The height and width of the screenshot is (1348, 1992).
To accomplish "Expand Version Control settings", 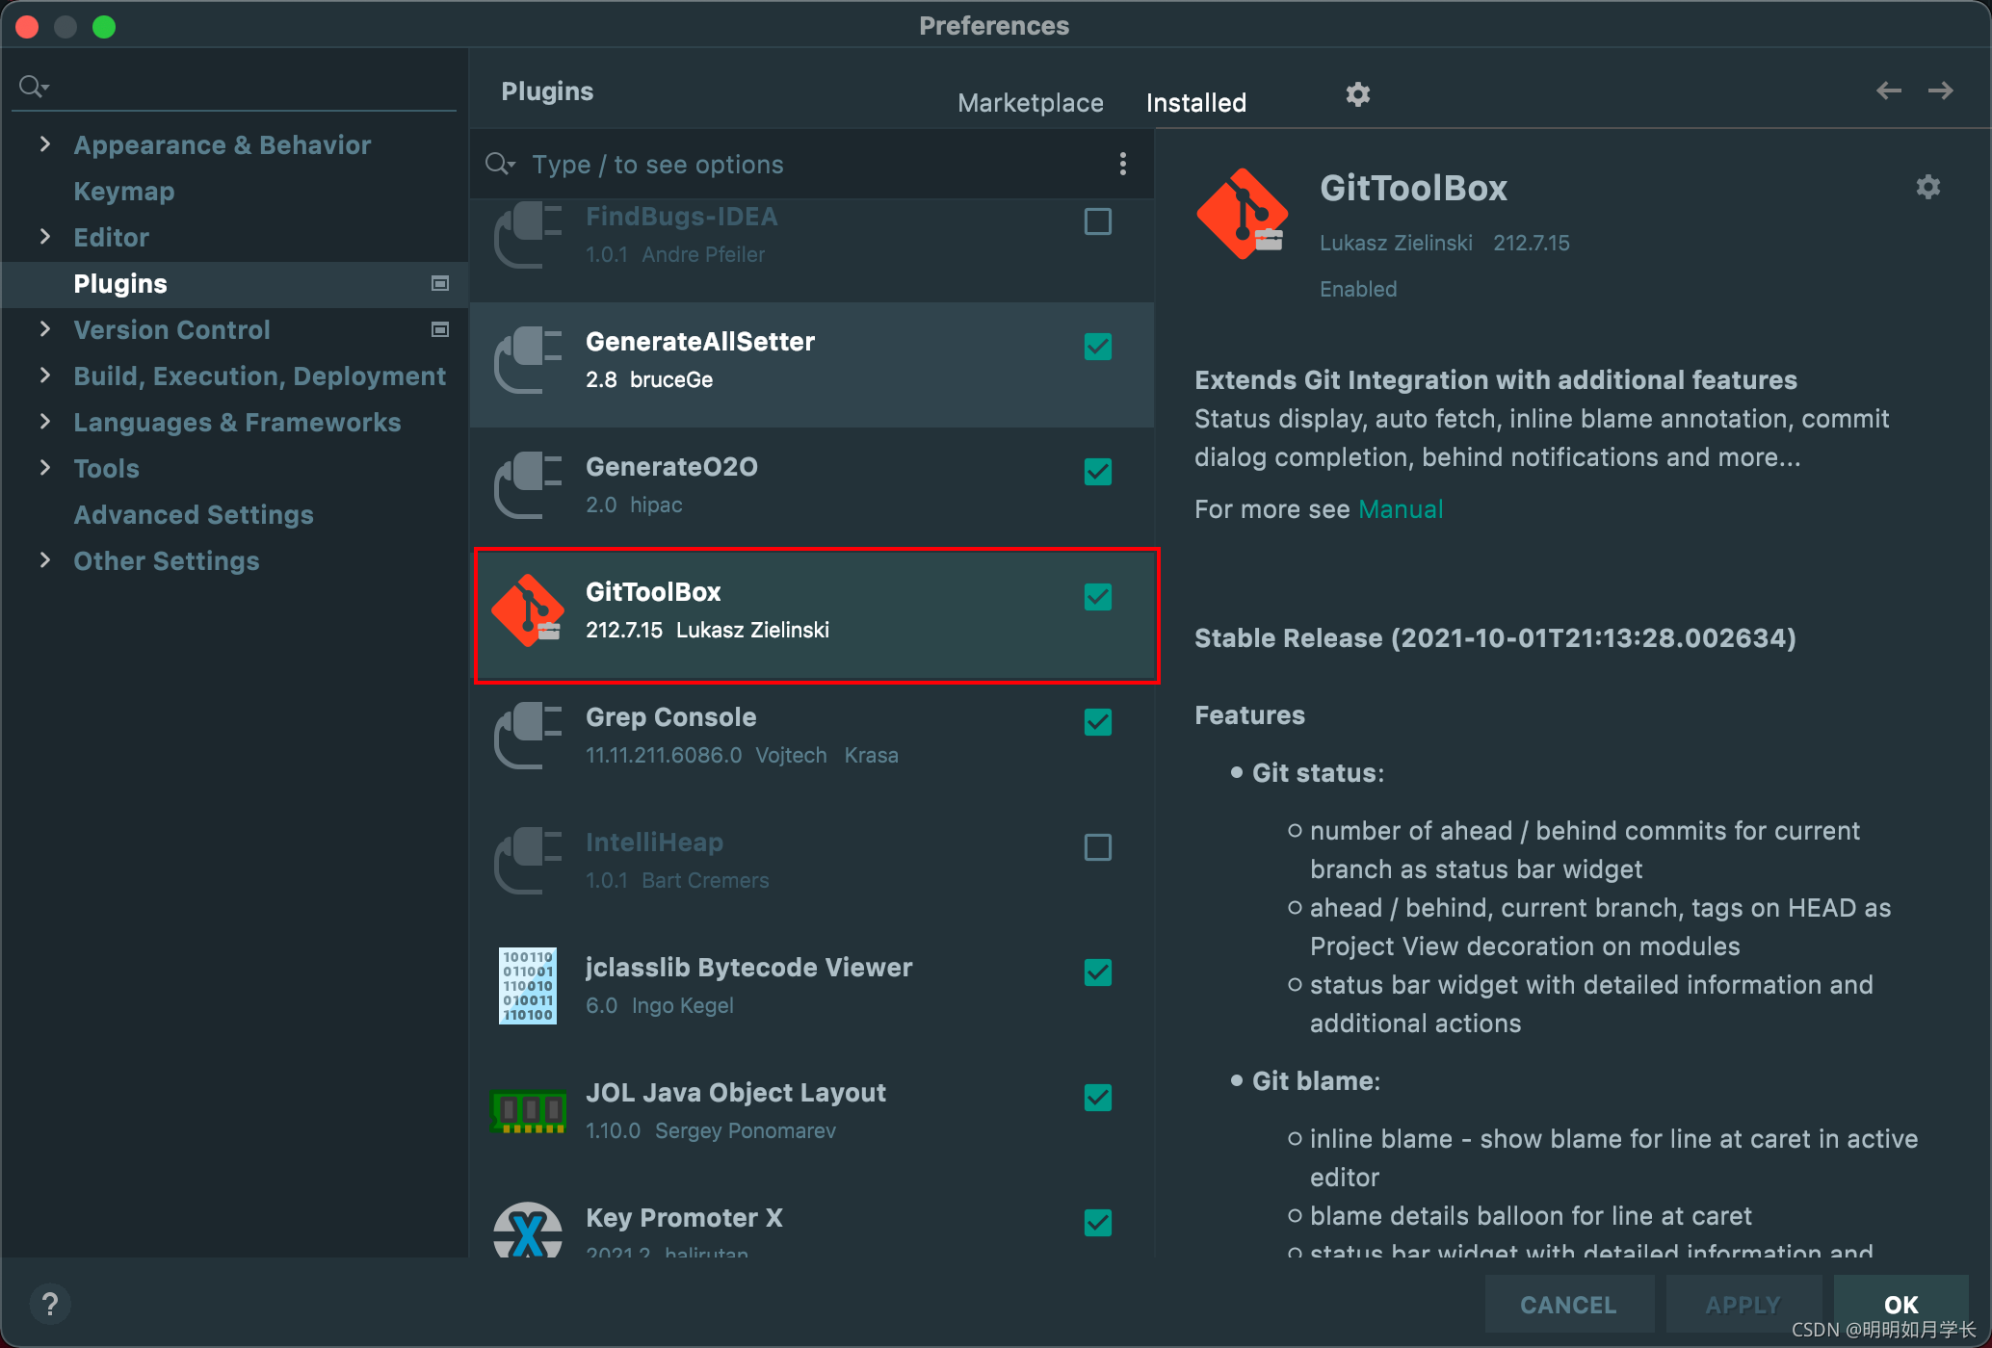I will pyautogui.click(x=44, y=329).
